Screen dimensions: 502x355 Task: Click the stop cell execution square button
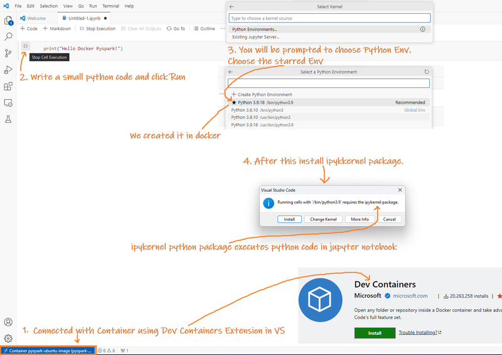pos(26,46)
